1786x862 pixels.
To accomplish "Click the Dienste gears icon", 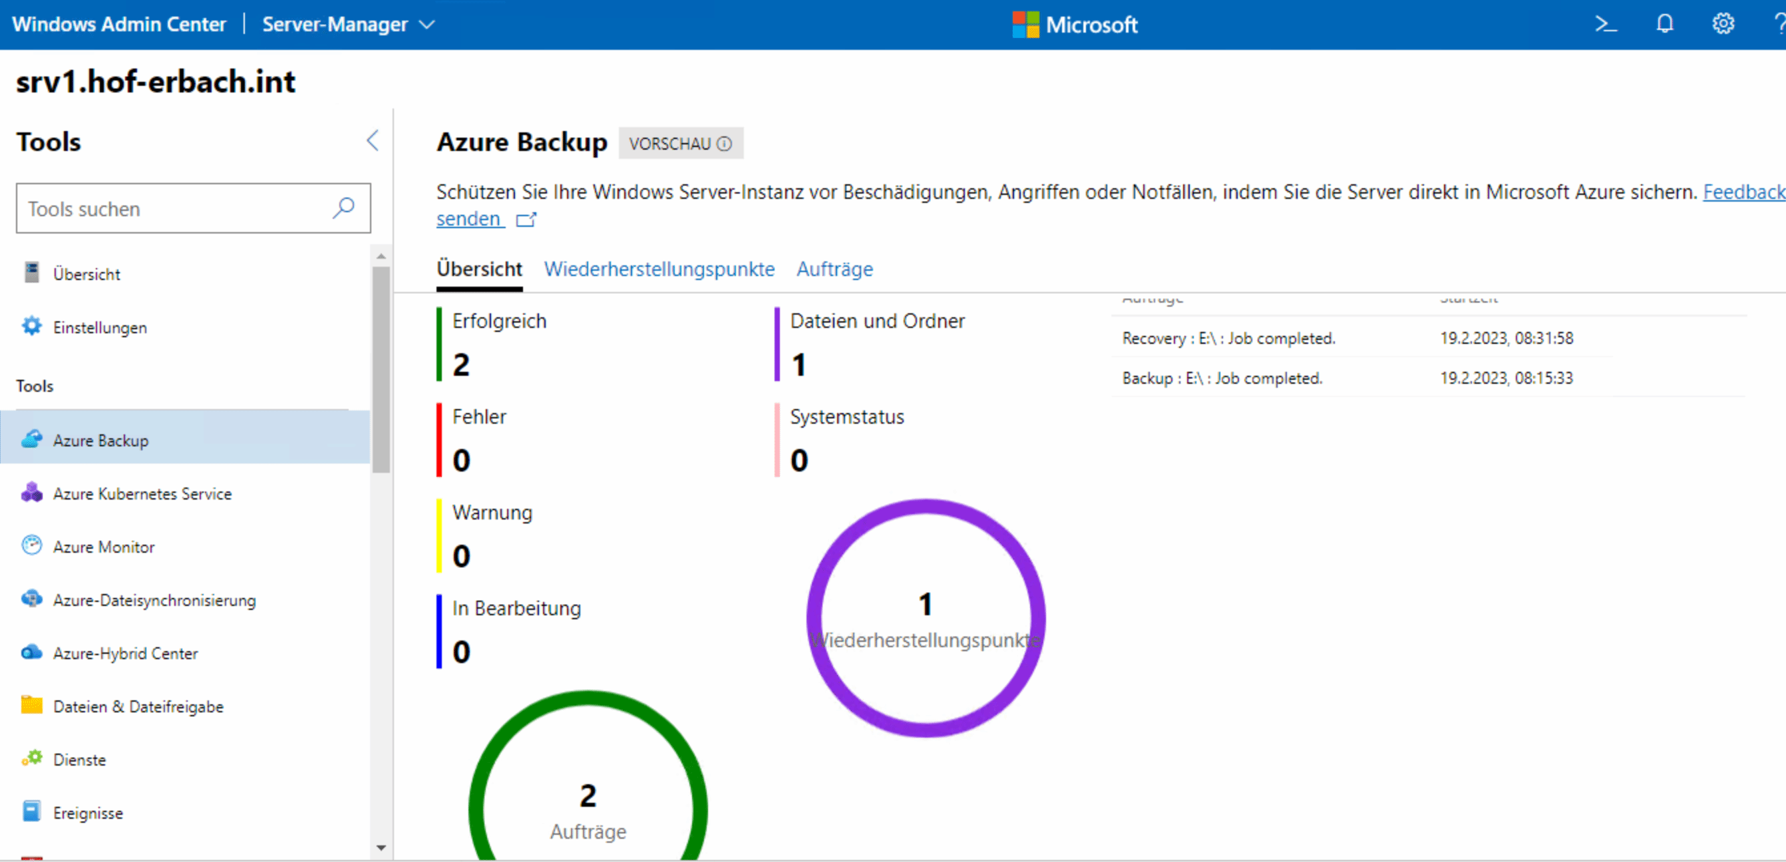I will pyautogui.click(x=31, y=759).
